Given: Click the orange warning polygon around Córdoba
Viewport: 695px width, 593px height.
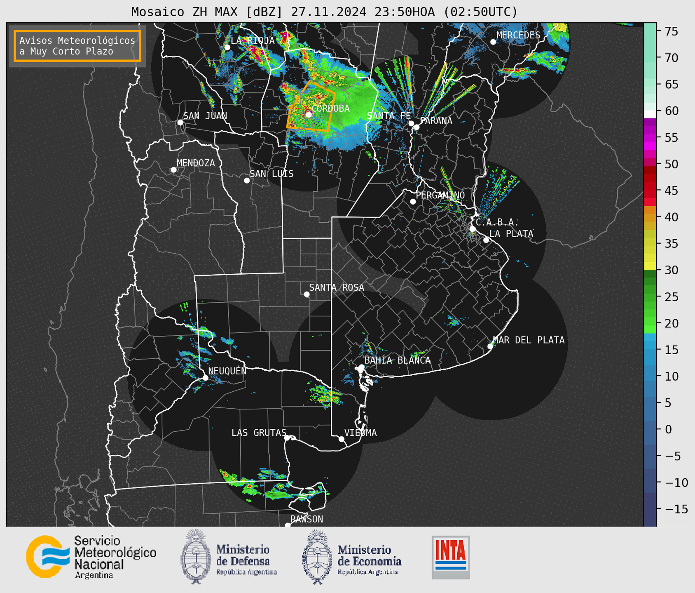Looking at the screenshot, I should point(311,107).
